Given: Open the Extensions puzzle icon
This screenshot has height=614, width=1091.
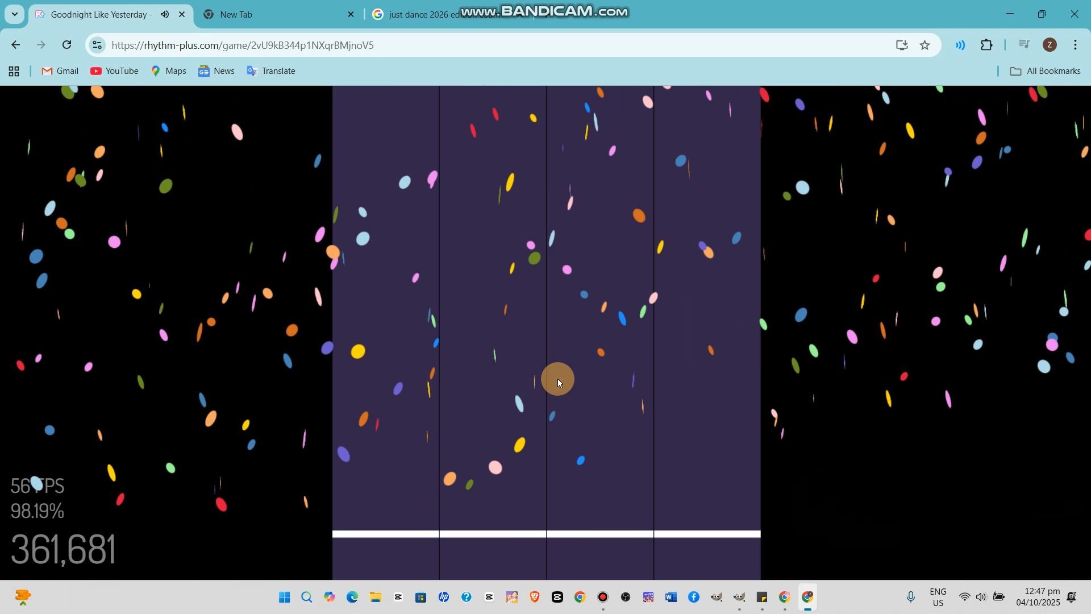Looking at the screenshot, I should (986, 45).
